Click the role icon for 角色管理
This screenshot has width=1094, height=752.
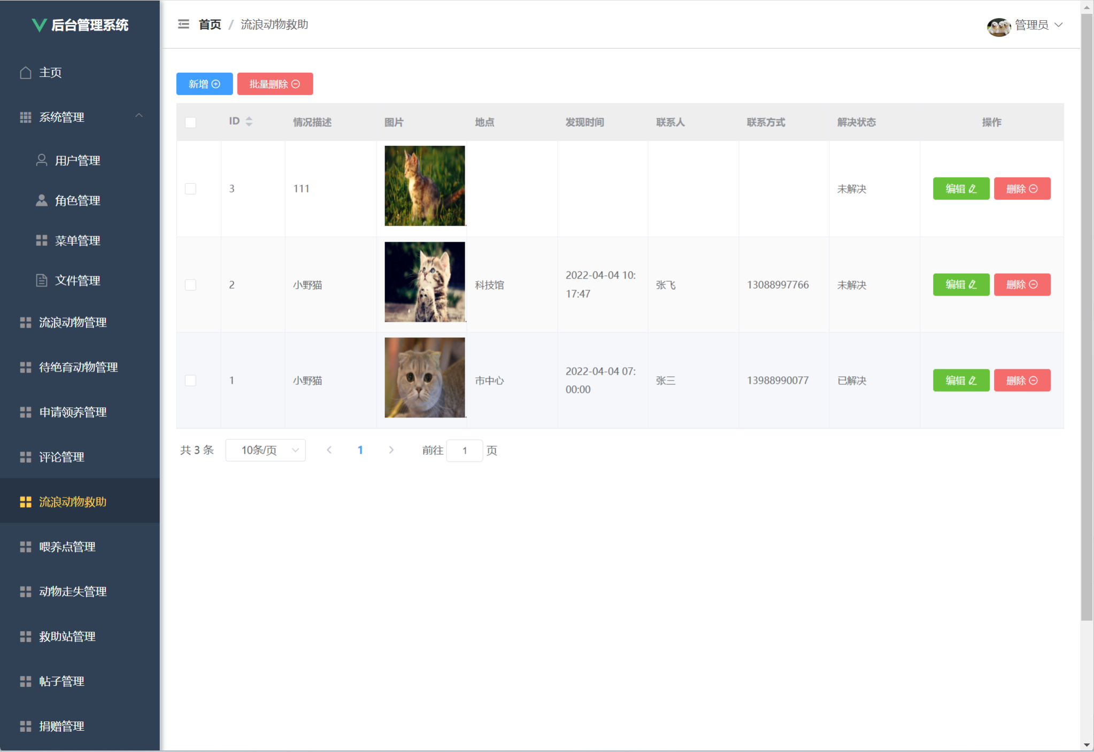click(x=41, y=200)
